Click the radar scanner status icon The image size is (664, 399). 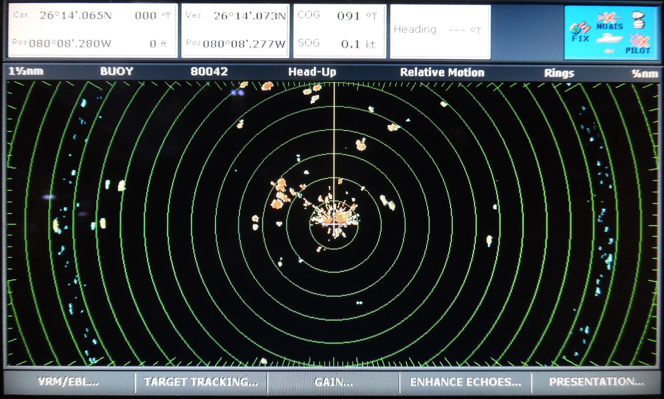(x=639, y=20)
